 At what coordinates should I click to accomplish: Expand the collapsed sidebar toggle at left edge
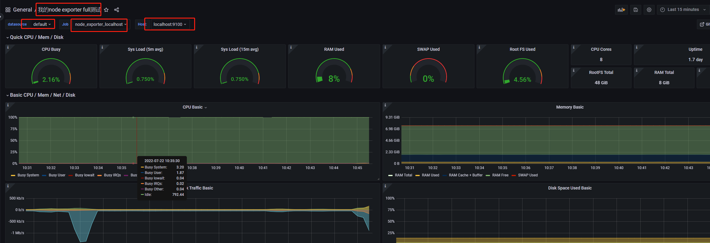pos(1,17)
